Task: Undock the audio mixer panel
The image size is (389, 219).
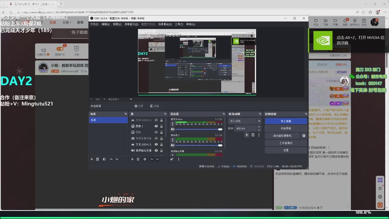Action: tap(224, 114)
